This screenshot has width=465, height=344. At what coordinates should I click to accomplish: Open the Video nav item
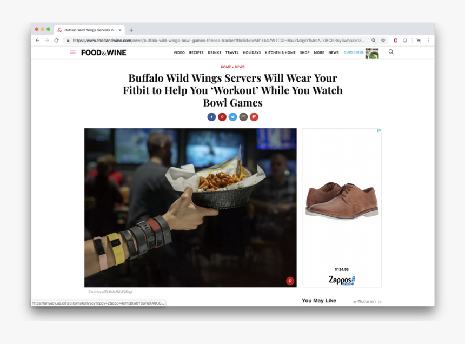(179, 52)
